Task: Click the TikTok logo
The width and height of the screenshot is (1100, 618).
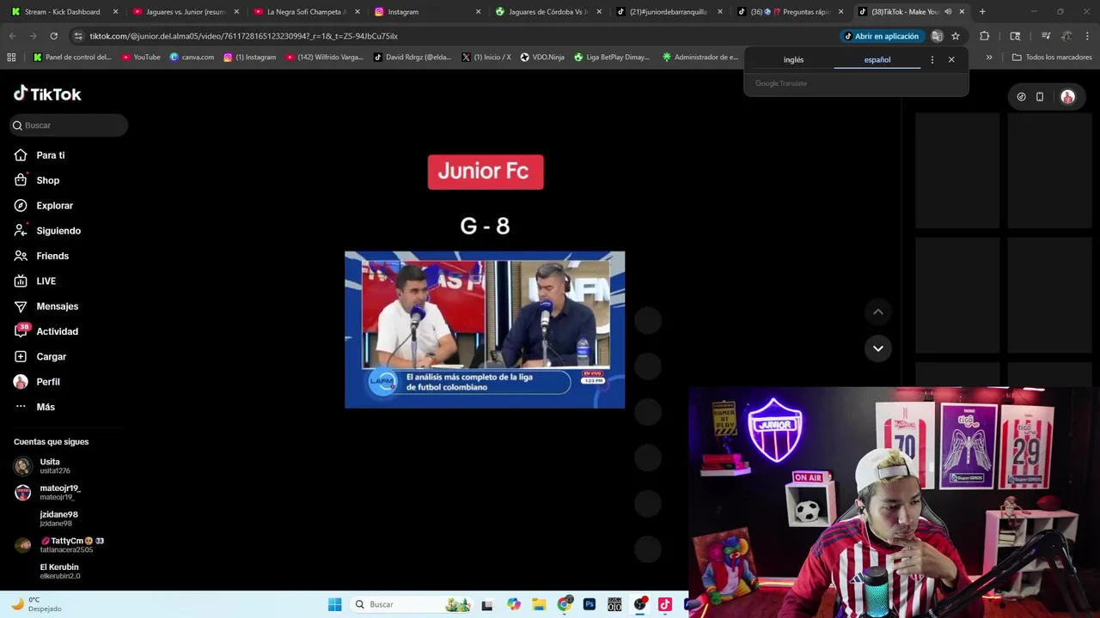Action: click(47, 94)
